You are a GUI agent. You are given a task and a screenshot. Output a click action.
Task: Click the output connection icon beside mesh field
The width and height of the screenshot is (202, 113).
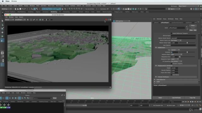(x=187, y=29)
